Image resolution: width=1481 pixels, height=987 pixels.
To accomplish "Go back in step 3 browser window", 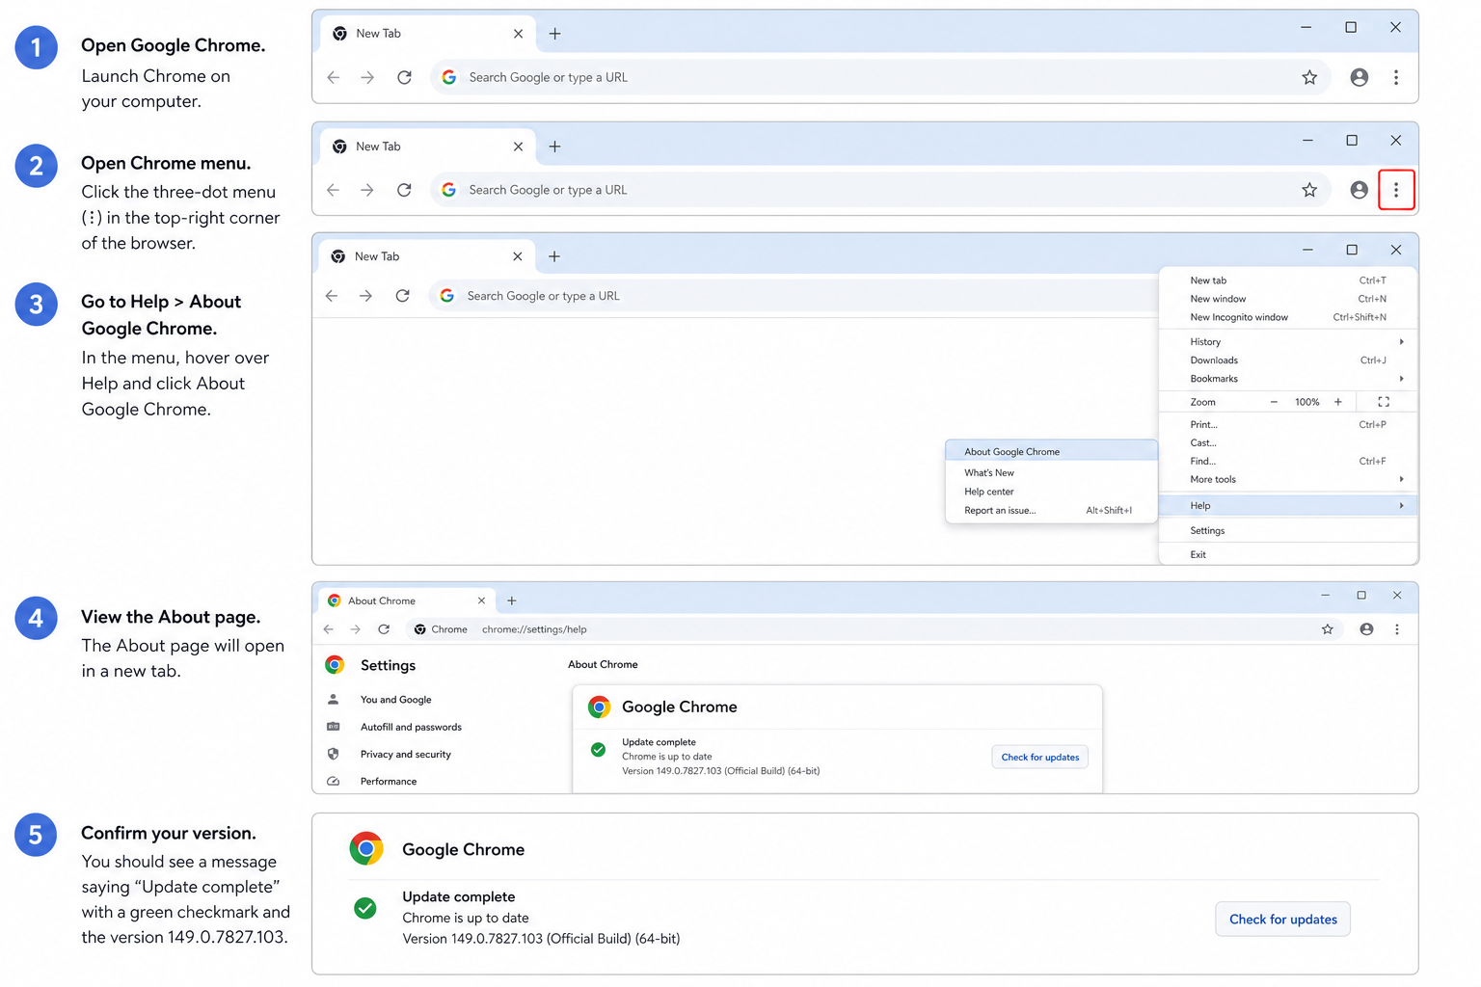I will [332, 296].
